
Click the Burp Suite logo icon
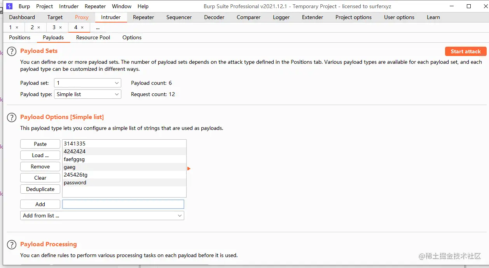[x=10, y=6]
